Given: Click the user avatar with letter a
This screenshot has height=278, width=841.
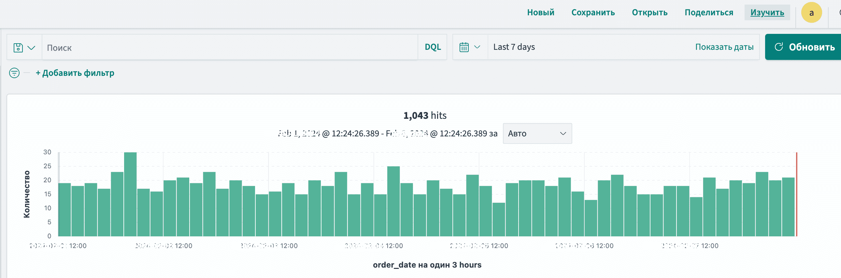Looking at the screenshot, I should [x=811, y=13].
